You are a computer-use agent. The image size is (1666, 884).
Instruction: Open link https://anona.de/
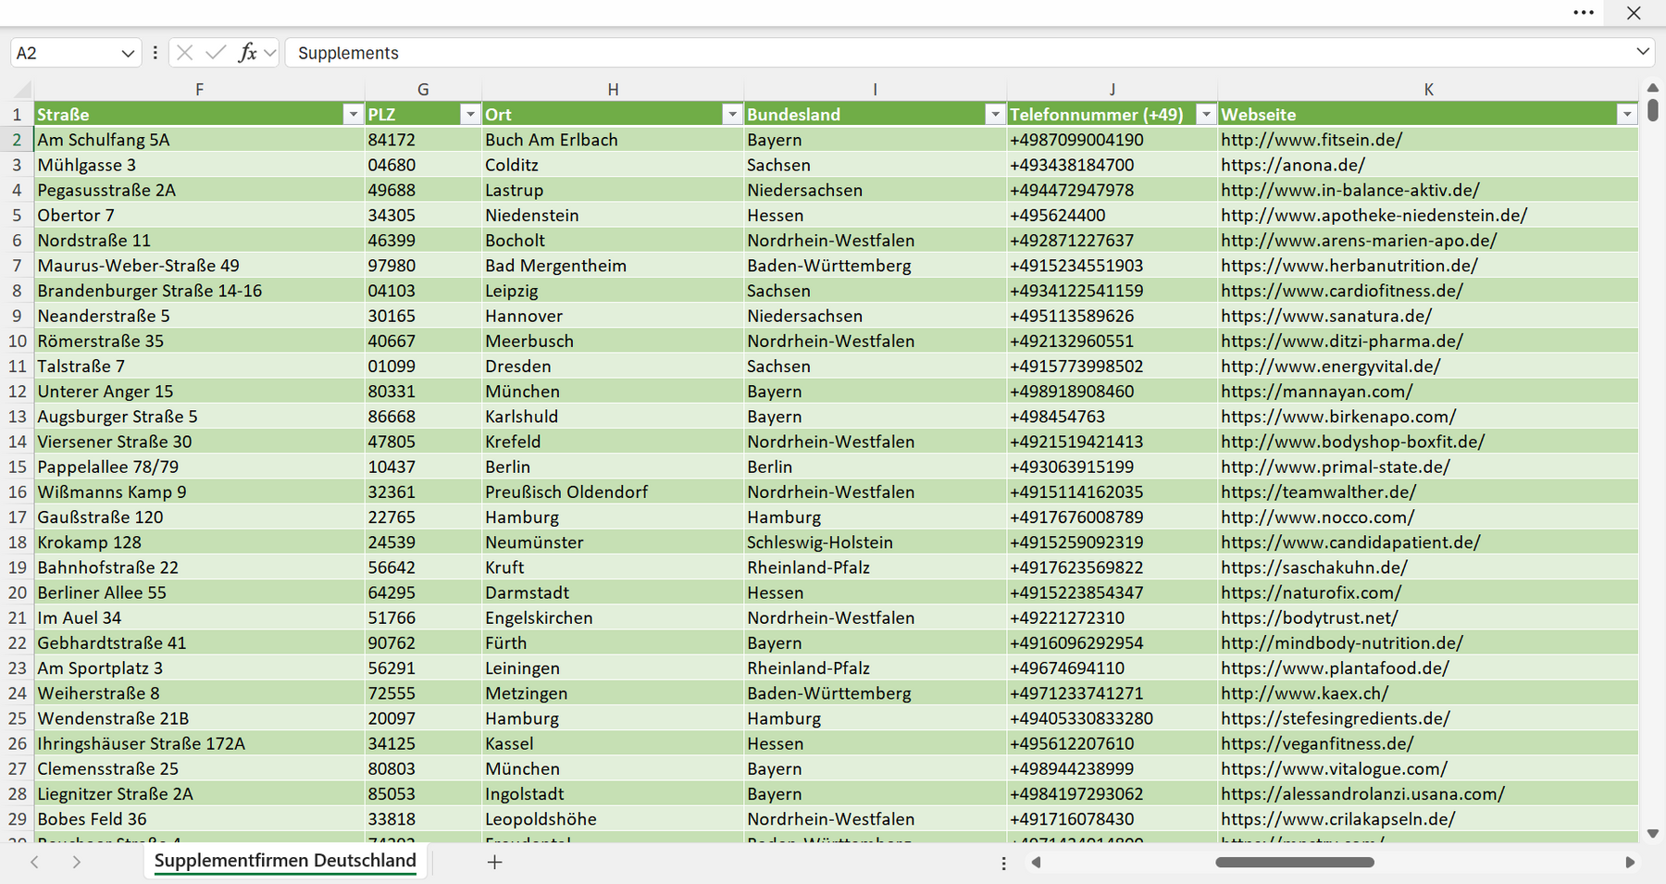tap(1293, 165)
